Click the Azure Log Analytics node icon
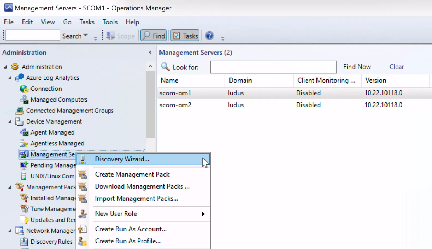The height and width of the screenshot is (249, 432). point(20,78)
